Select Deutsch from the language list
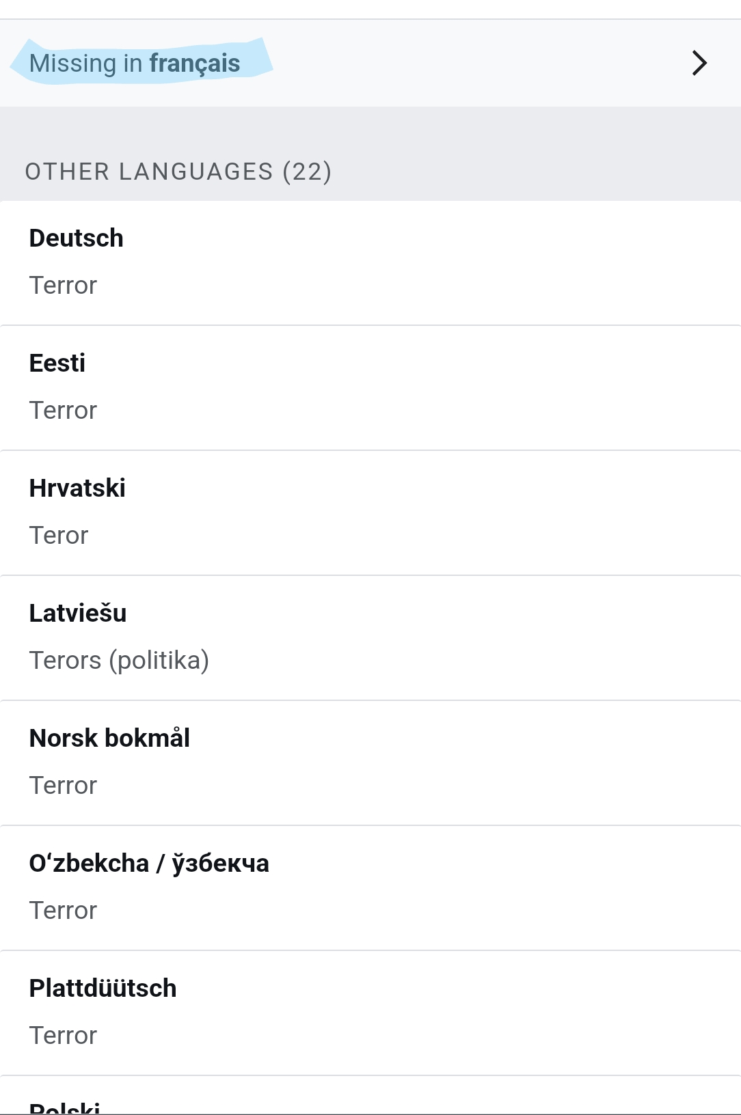 tap(77, 238)
